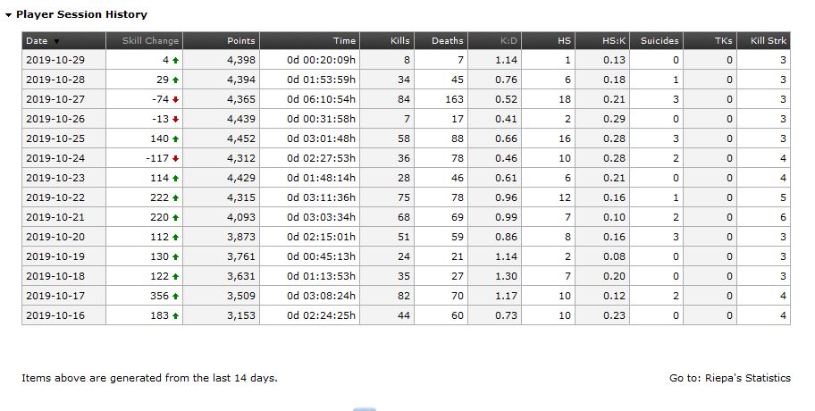This screenshot has width=815, height=411.
Task: Click green up arrow for 2019-10-29
Action: (175, 60)
